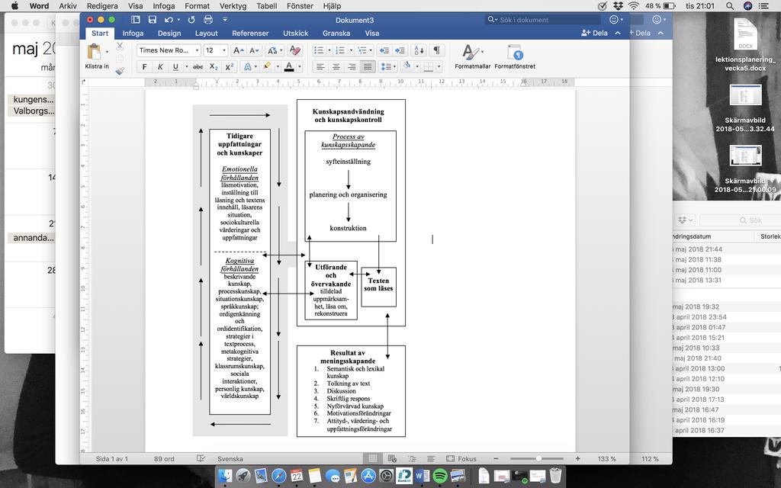Click the Cut scissors icon

(x=120, y=47)
